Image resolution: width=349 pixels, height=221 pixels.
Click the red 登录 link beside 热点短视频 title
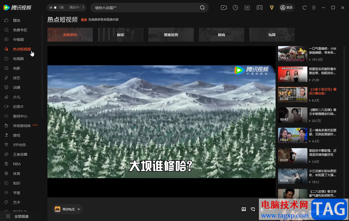(84, 20)
